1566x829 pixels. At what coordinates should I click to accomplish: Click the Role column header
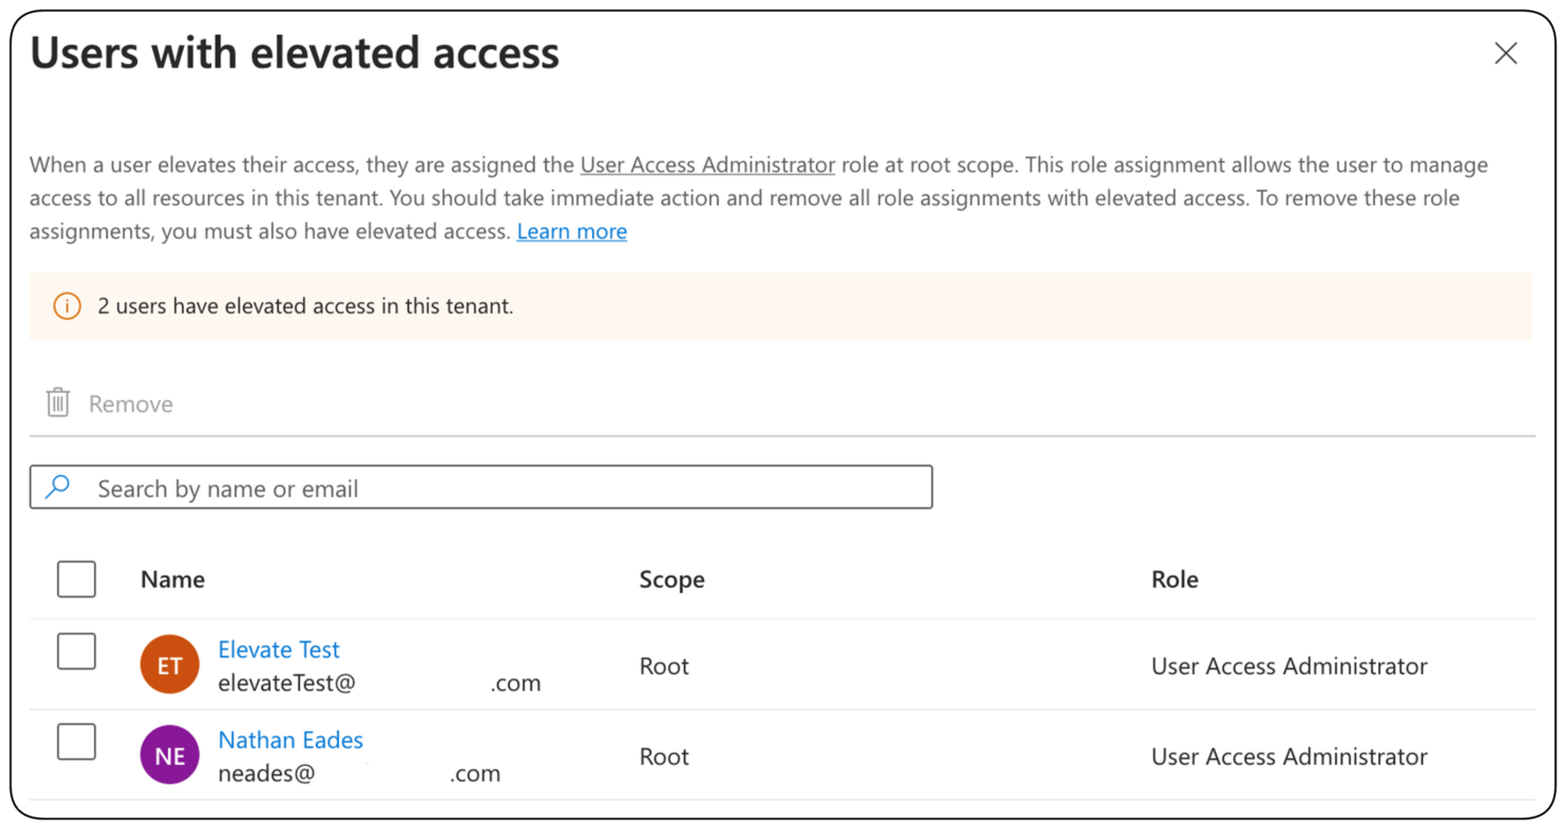point(1174,578)
